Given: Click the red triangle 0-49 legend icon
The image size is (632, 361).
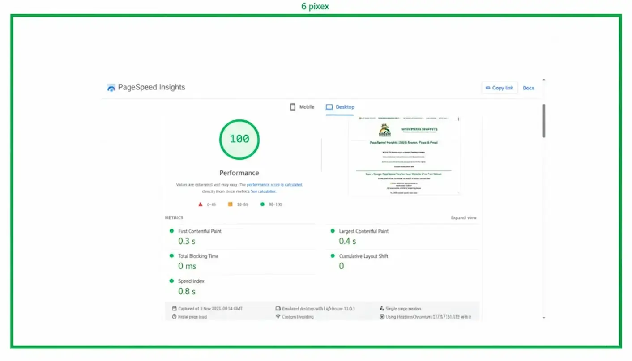Looking at the screenshot, I should point(201,204).
